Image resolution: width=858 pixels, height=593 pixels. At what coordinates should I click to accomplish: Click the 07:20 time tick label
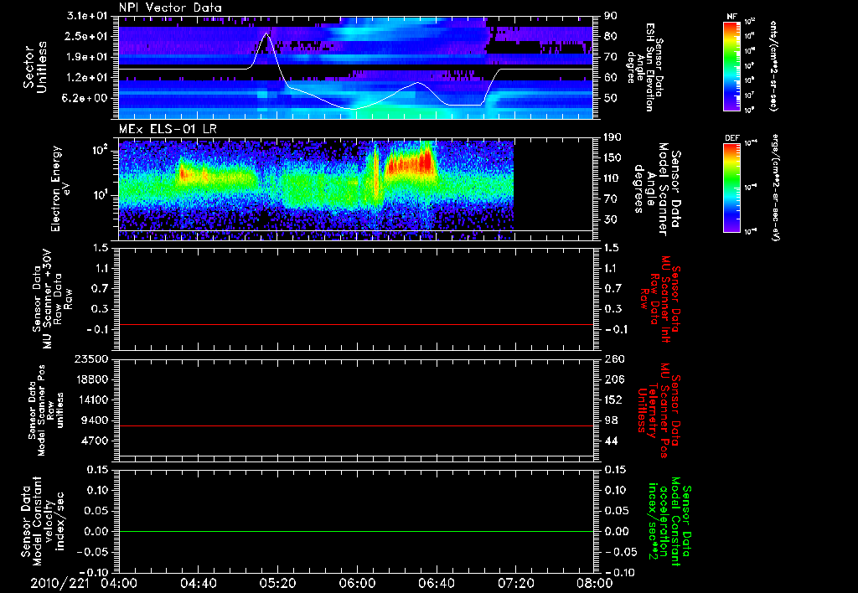[x=515, y=583]
